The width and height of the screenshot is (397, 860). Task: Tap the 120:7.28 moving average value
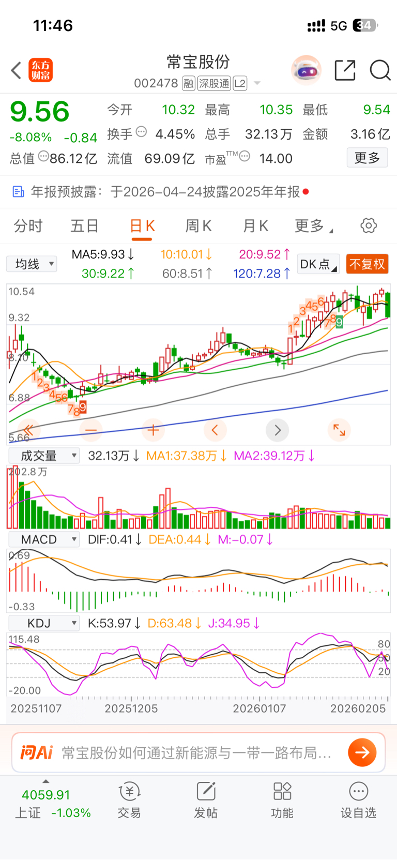click(262, 274)
